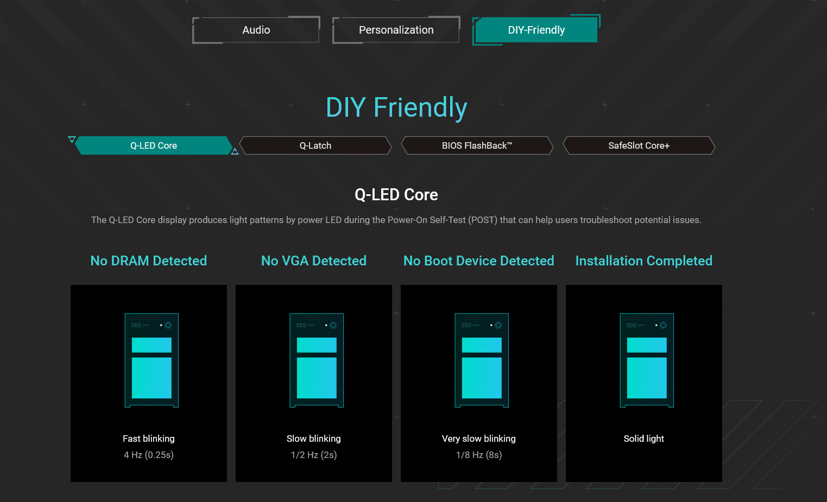
Task: Click the Q-LED Core description paragraph
Action: point(396,220)
